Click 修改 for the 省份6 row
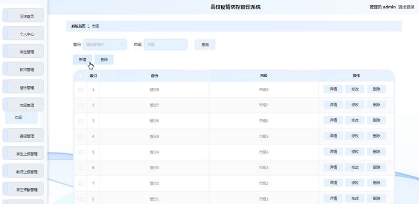The image size is (419, 204). tap(355, 120)
